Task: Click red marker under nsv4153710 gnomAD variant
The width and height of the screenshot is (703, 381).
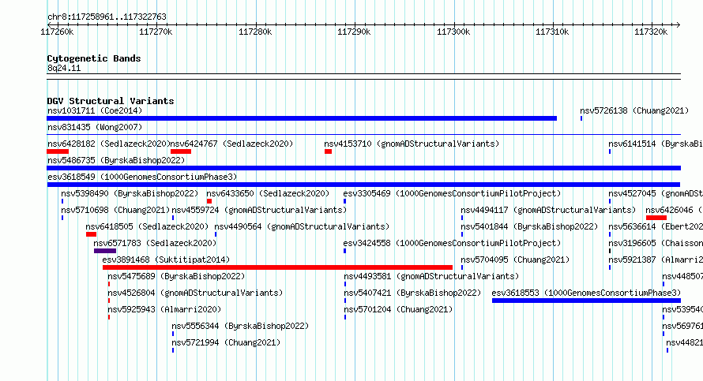Action: point(328,151)
